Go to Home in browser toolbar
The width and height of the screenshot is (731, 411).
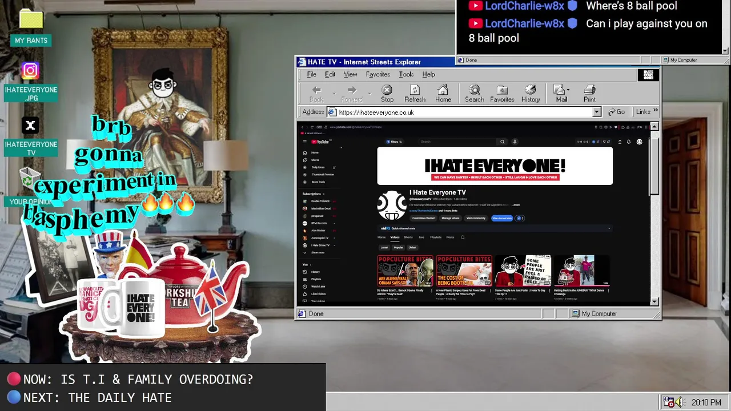[443, 94]
